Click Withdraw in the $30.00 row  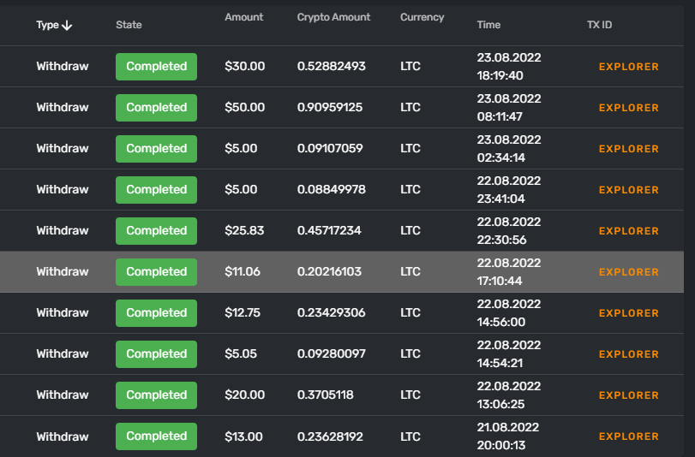click(x=63, y=67)
